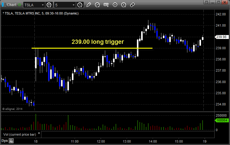This screenshot has height=145, width=230.
Task: Click the 12:00 time axis label
Action: 101,141
